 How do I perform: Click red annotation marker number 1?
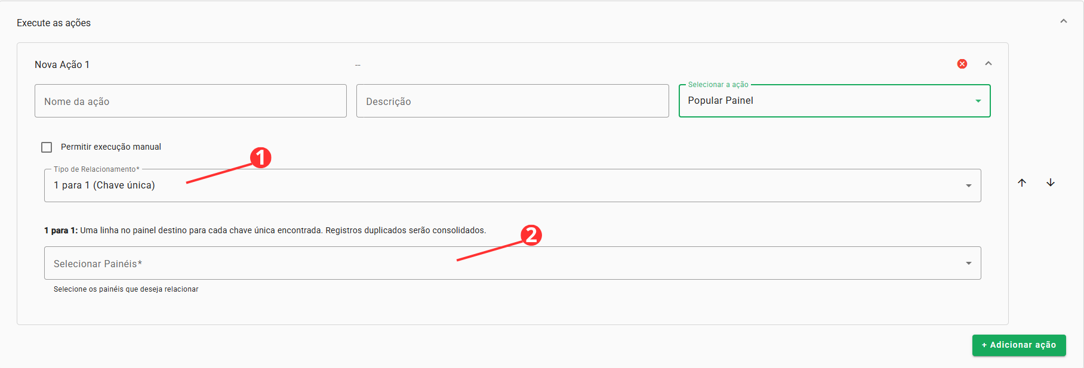(x=260, y=157)
